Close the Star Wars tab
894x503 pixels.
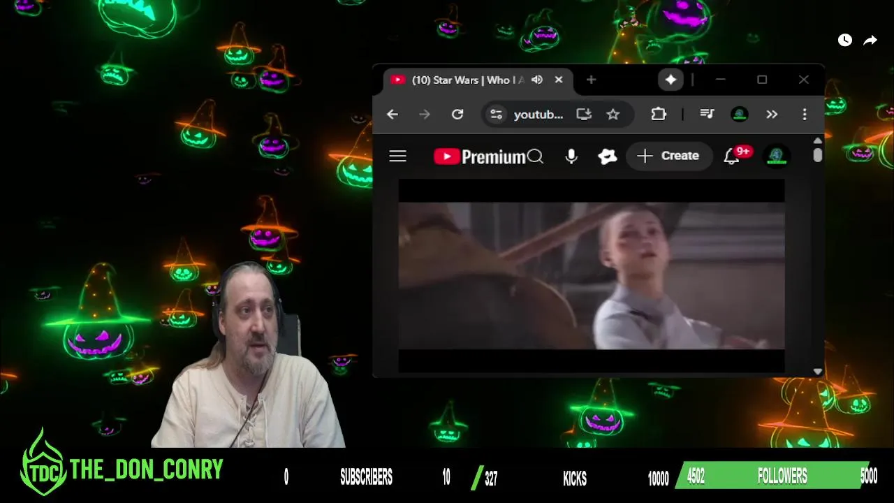pyautogui.click(x=559, y=80)
